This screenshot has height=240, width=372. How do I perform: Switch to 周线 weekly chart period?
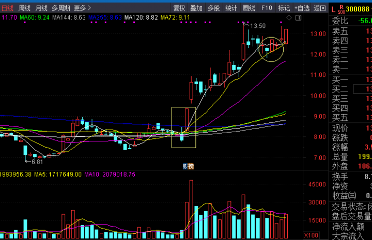point(24,8)
